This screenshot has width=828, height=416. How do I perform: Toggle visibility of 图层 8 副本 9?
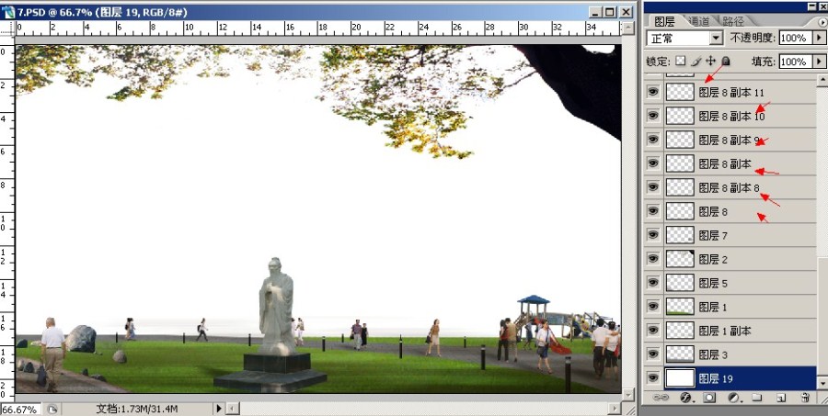click(x=653, y=140)
